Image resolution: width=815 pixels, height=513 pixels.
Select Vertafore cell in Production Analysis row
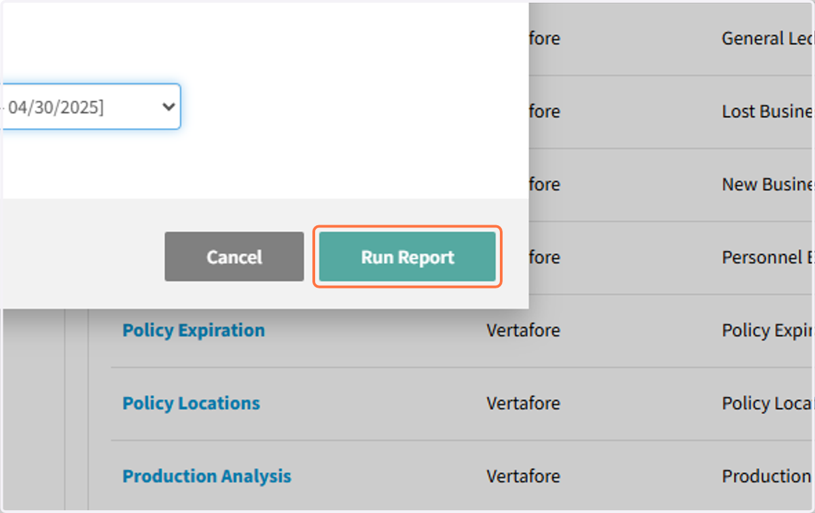click(523, 476)
